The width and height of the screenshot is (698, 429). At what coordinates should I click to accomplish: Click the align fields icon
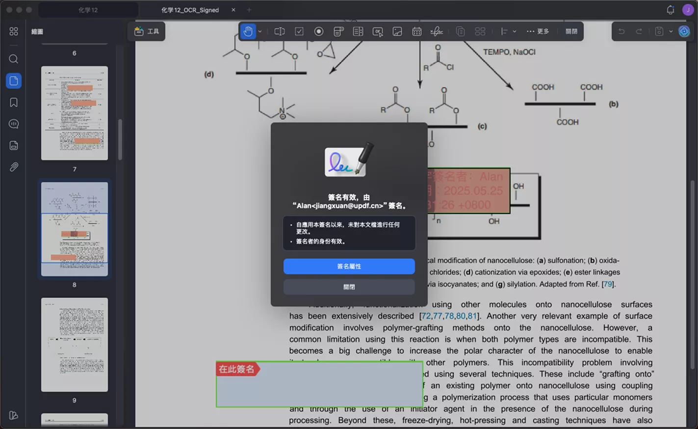click(x=504, y=31)
